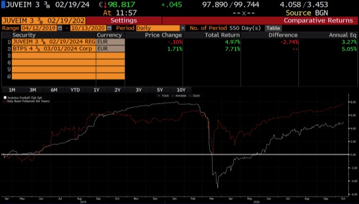Image resolution: width=359 pixels, height=204 pixels.
Task: Open the Comparative Returns header tab
Action: point(318,21)
